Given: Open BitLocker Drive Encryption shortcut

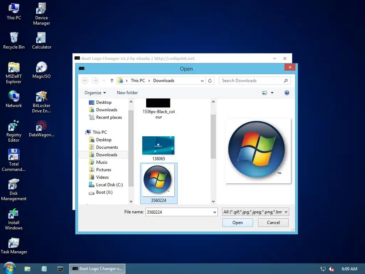Looking at the screenshot, I should (41, 102).
